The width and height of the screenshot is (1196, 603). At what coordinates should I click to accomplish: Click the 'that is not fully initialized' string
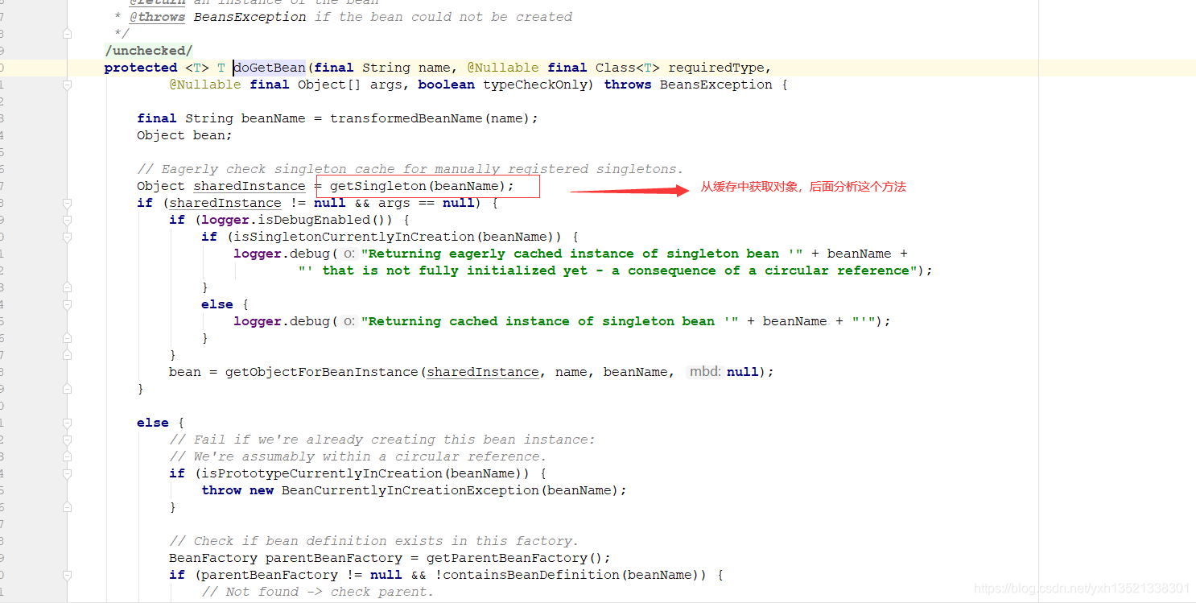click(x=608, y=271)
